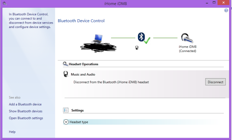Open the Open Bluetooth settings link
Screen dimensions: 232x140
coord(26,118)
